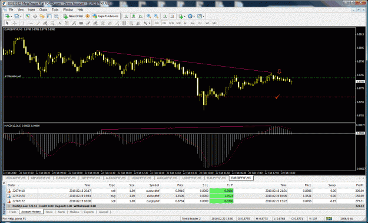Expand the new chart dropdown arrow
The image size is (368, 223).
tap(11, 17)
